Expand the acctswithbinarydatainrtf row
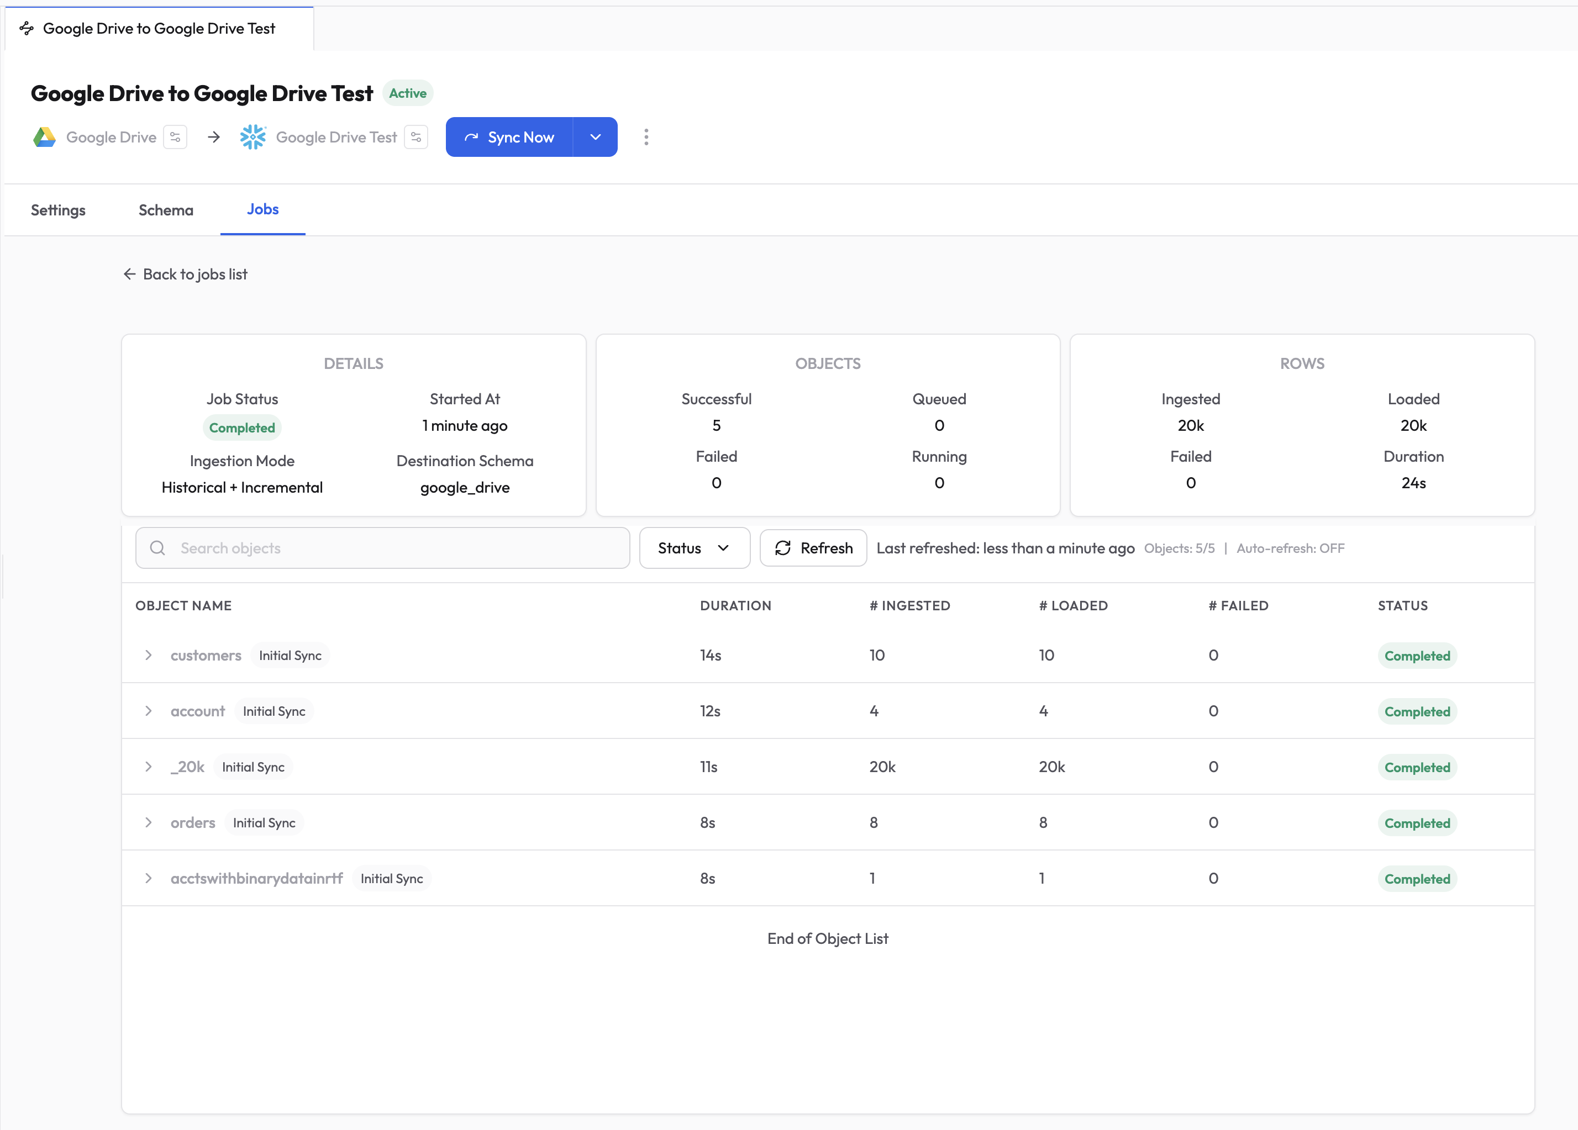 click(x=148, y=878)
